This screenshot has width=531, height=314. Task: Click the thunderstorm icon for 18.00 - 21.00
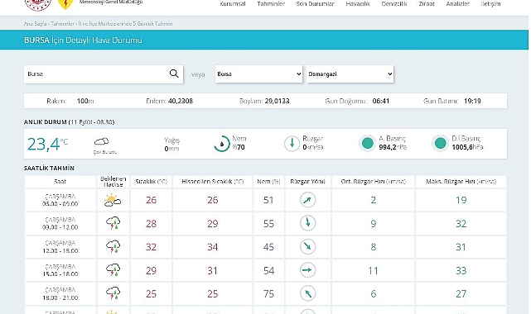(113, 293)
